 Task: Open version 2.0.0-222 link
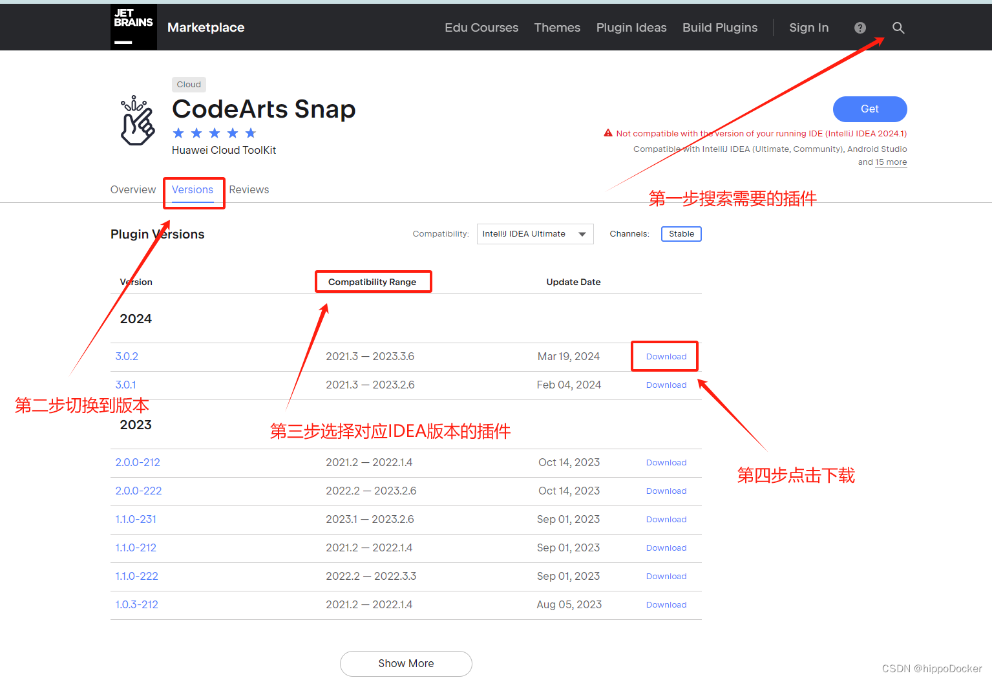(x=138, y=491)
